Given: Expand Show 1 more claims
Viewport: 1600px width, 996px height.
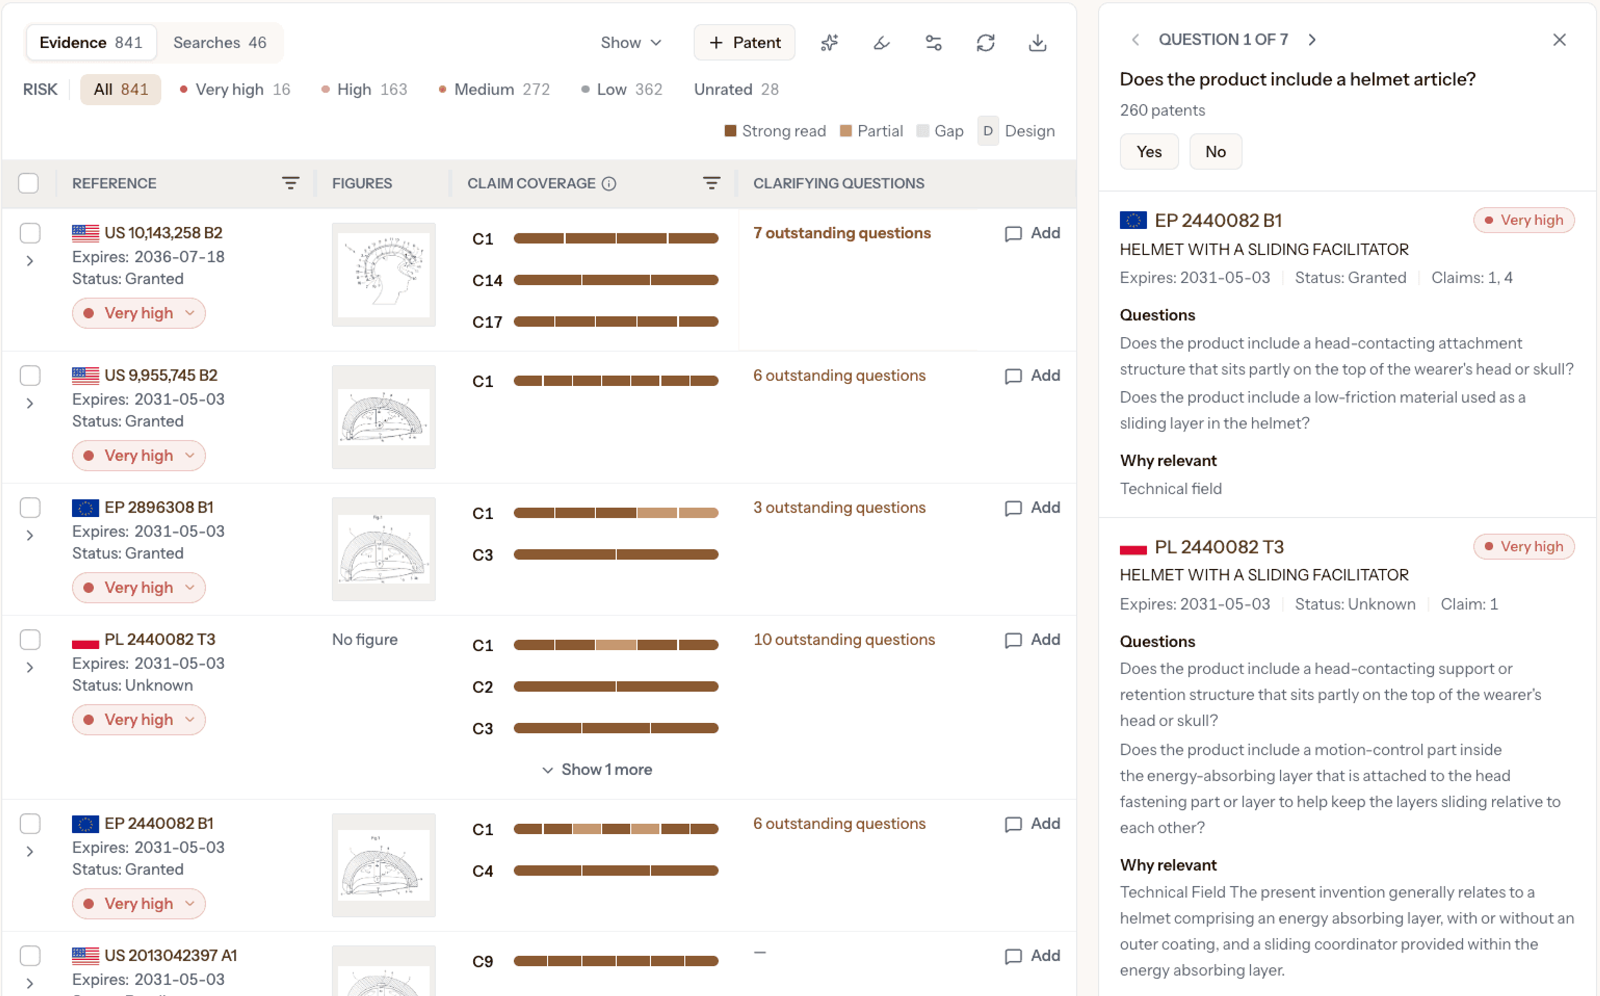Looking at the screenshot, I should [x=597, y=769].
